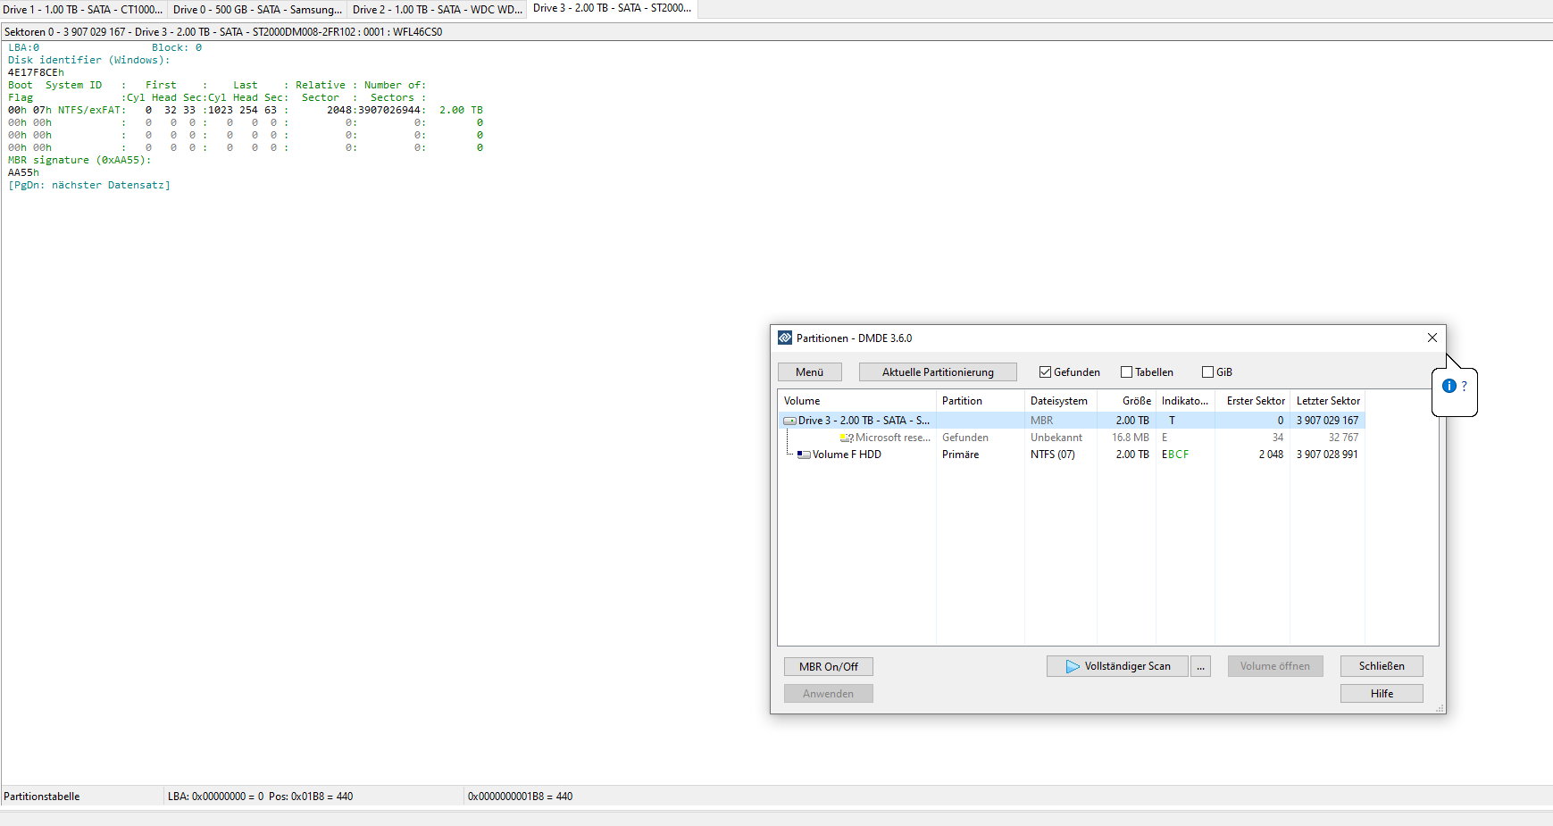Click the 3 907 028 991 last sector cell

(1327, 455)
